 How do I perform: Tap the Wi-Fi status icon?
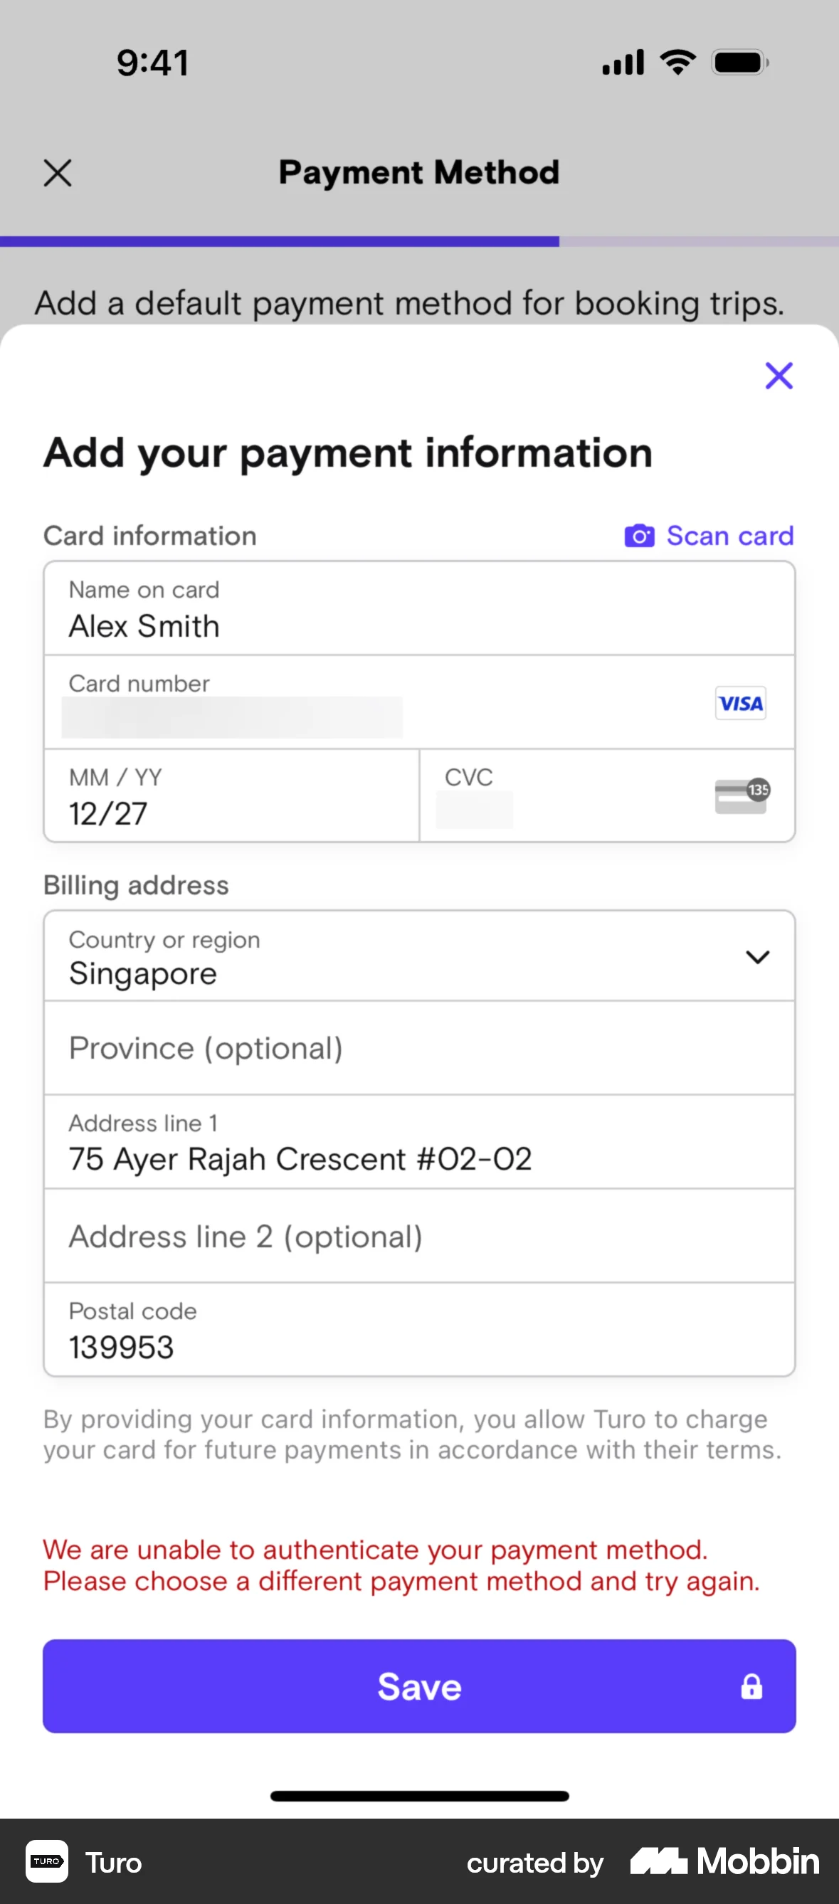point(678,62)
